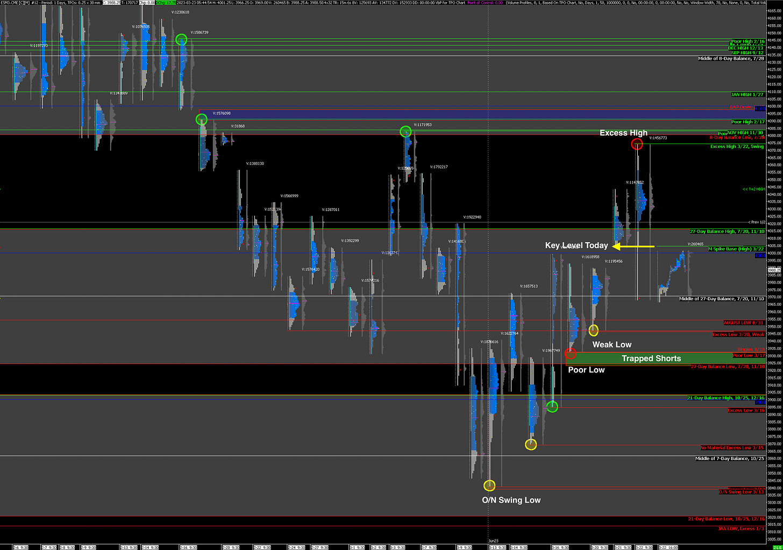Click the 'JAN HIGH 1/27' level label
Viewport: 783px width, 550px height.
coord(747,95)
